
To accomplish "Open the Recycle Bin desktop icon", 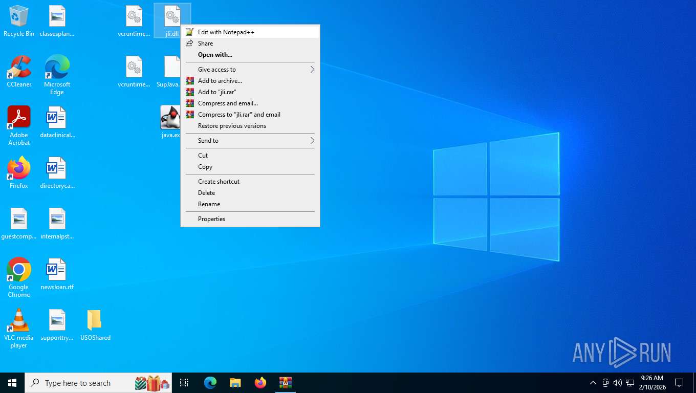I will 19,21.
